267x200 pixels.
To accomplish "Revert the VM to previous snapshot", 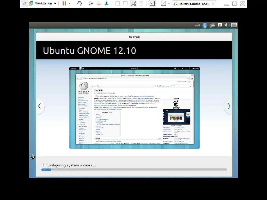I will (x=99, y=3).
